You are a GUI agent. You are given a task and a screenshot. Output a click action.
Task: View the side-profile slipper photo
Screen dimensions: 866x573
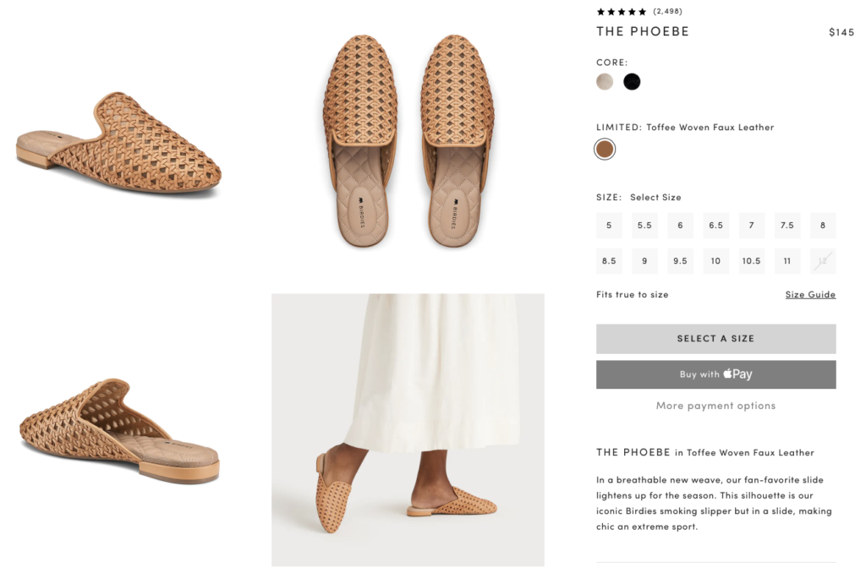119,144
